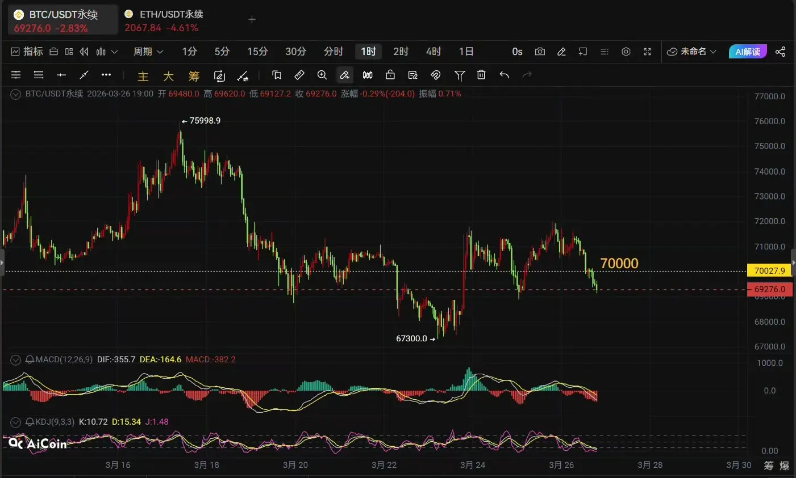Expand the 周期 period dropdown
The image size is (796, 478).
point(148,52)
